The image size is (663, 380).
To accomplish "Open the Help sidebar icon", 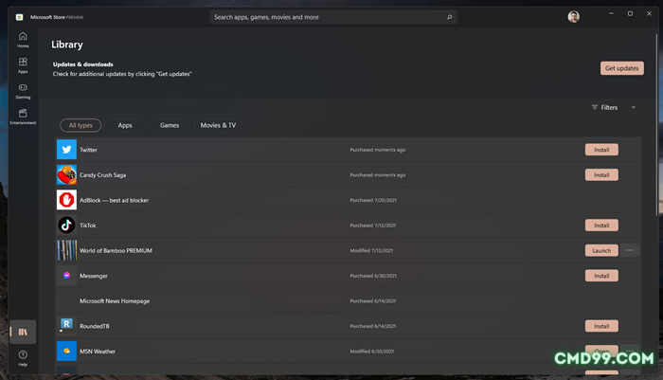I will 23,357.
